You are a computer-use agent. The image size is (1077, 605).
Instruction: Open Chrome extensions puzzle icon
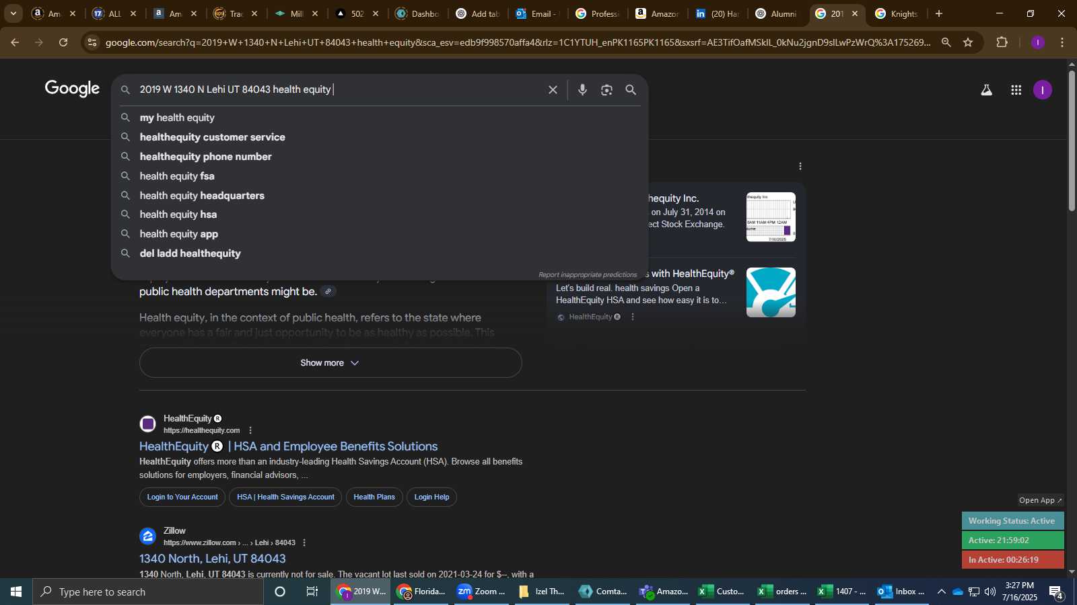[x=1002, y=42]
